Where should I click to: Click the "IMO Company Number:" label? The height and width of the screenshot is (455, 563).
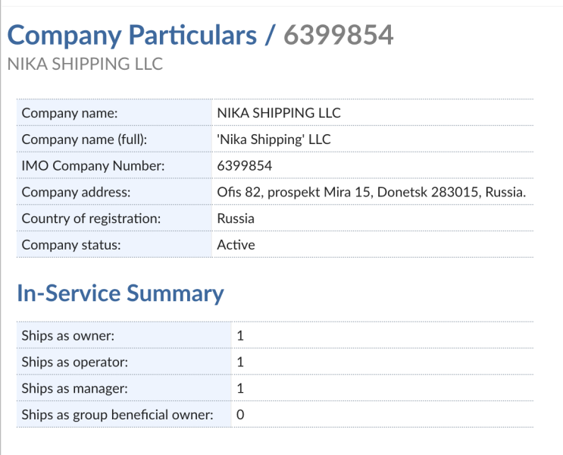click(93, 166)
